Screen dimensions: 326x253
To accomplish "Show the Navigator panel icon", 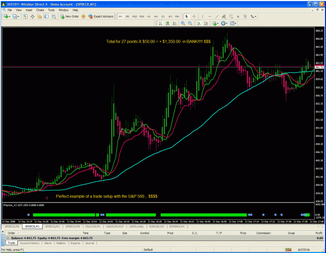I will [40, 16].
